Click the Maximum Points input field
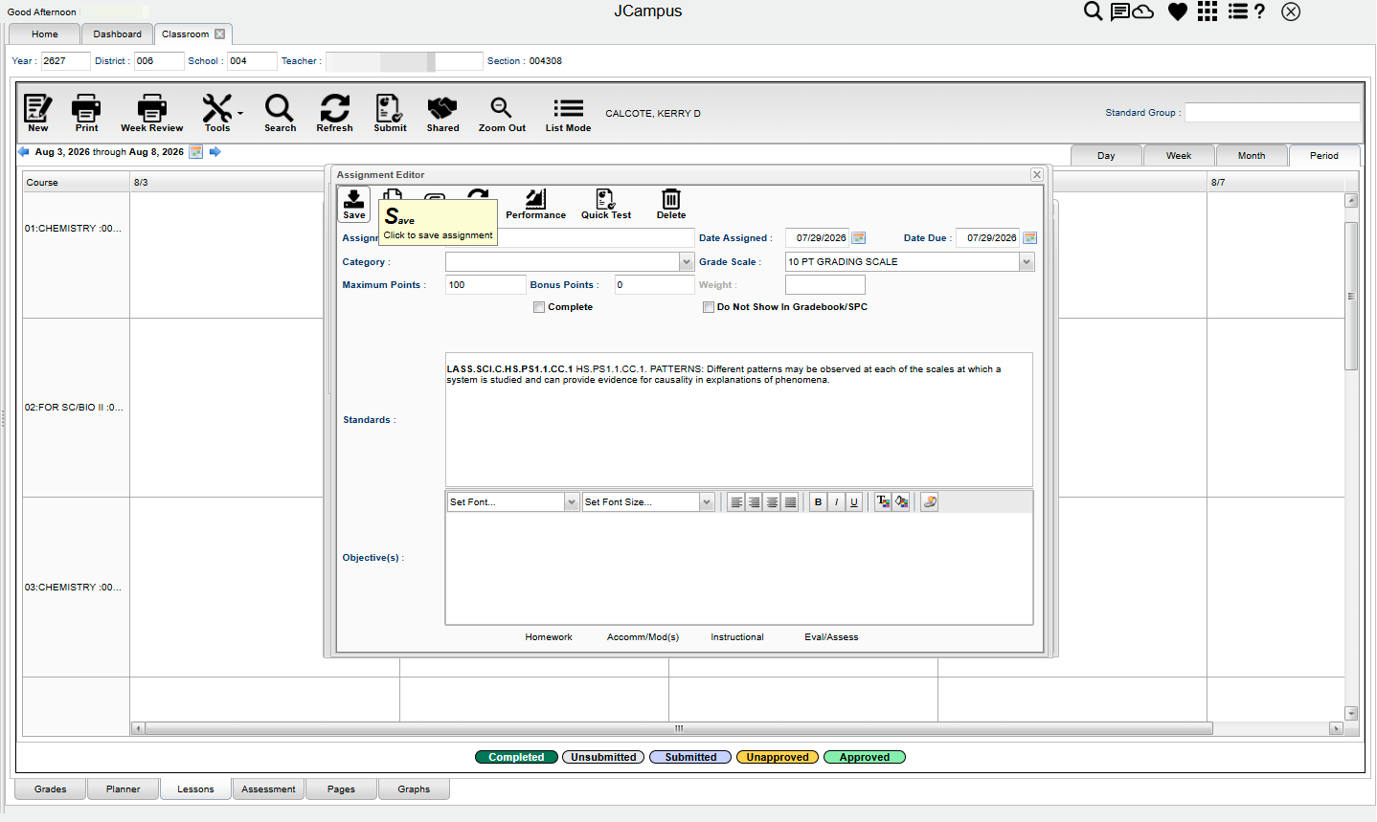Image resolution: width=1377 pixels, height=822 pixels. click(485, 285)
